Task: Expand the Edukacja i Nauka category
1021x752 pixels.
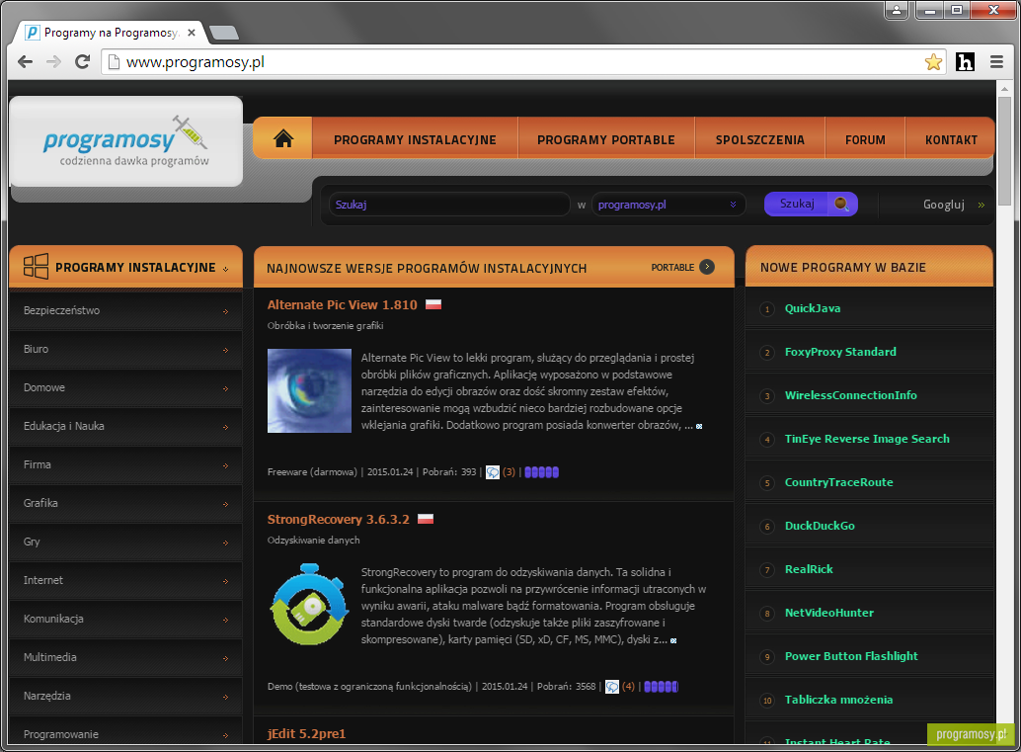Action: coord(125,426)
